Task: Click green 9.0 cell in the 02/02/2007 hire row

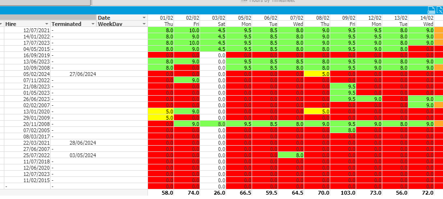Action: click(x=421, y=105)
